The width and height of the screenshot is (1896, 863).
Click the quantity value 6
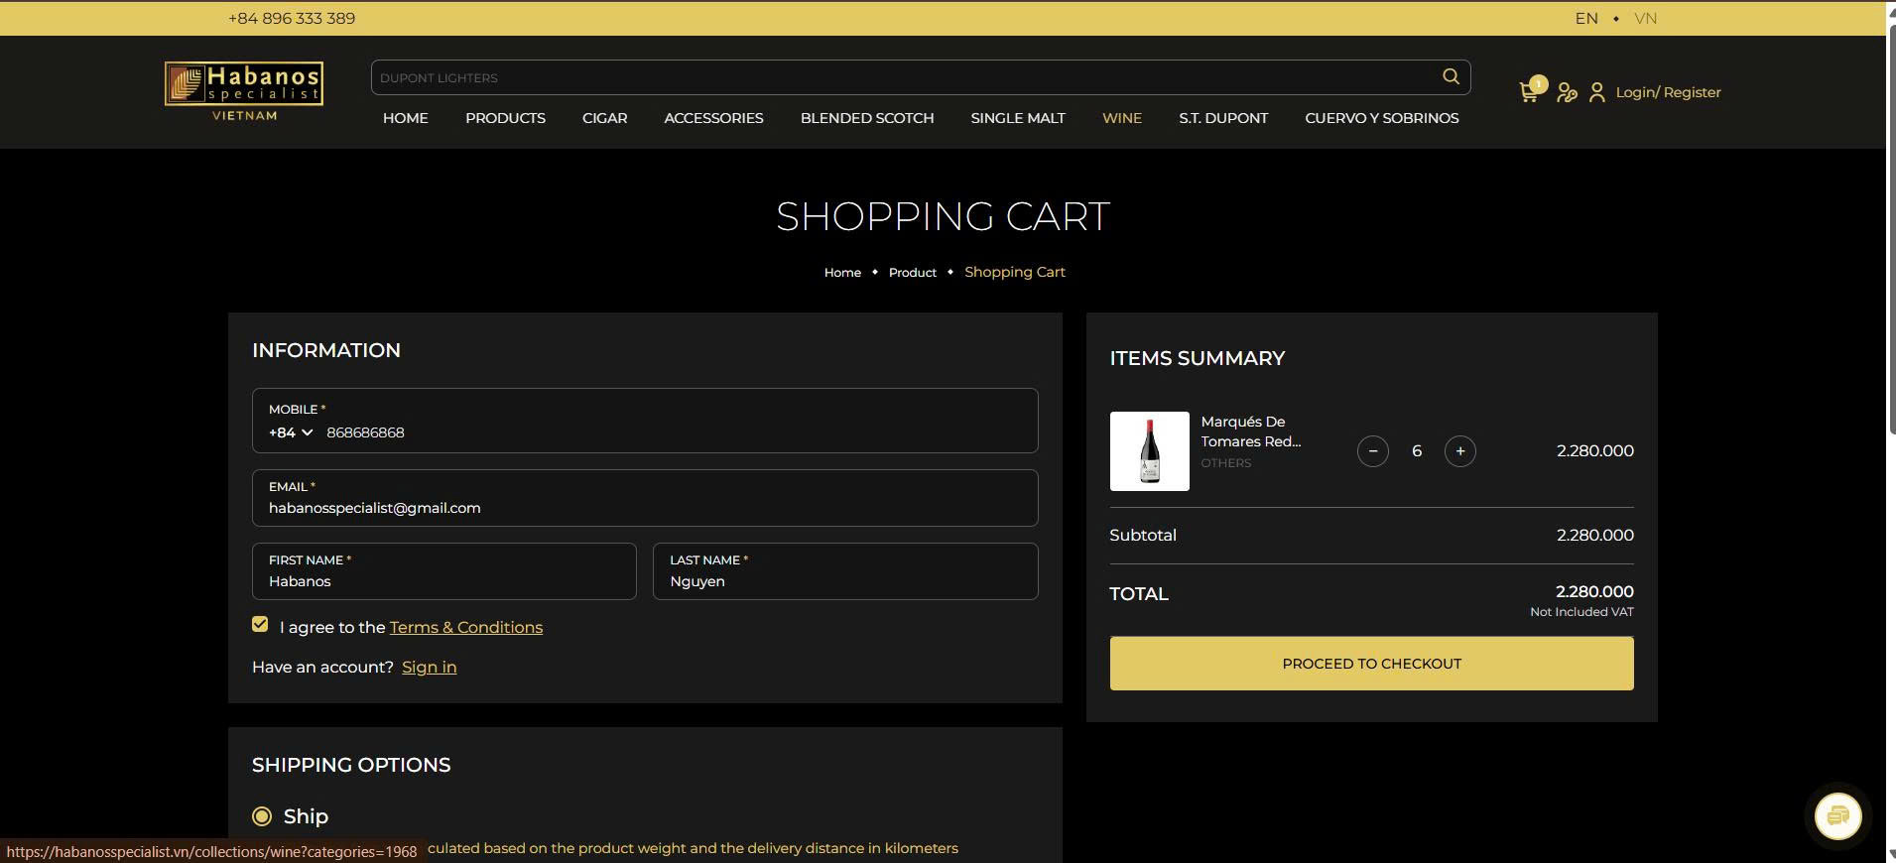click(1417, 451)
